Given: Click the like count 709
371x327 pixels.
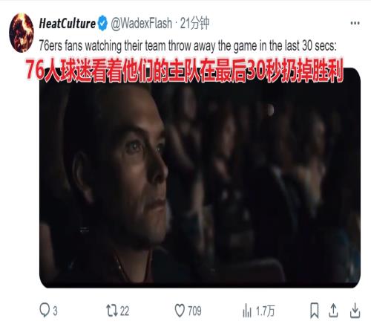Looking at the screenshot, I should [x=194, y=311].
